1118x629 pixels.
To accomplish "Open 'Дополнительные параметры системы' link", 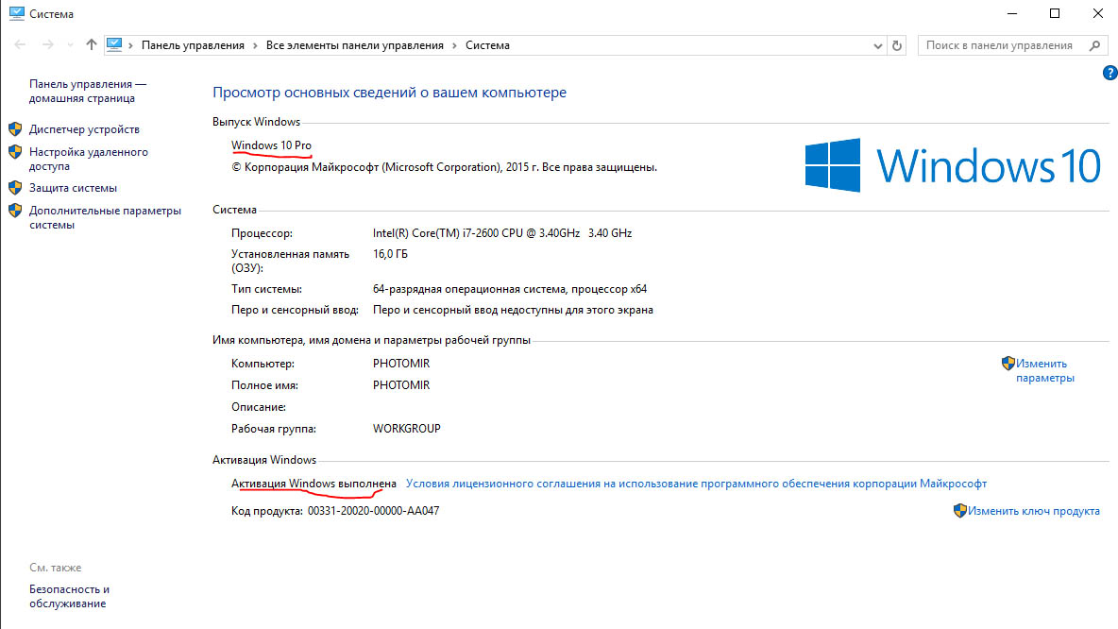I will tap(105, 217).
